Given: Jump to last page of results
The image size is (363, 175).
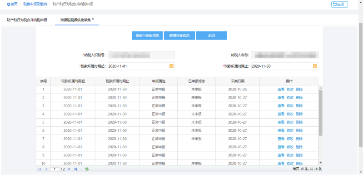Looking at the screenshot, I should coord(75,169).
